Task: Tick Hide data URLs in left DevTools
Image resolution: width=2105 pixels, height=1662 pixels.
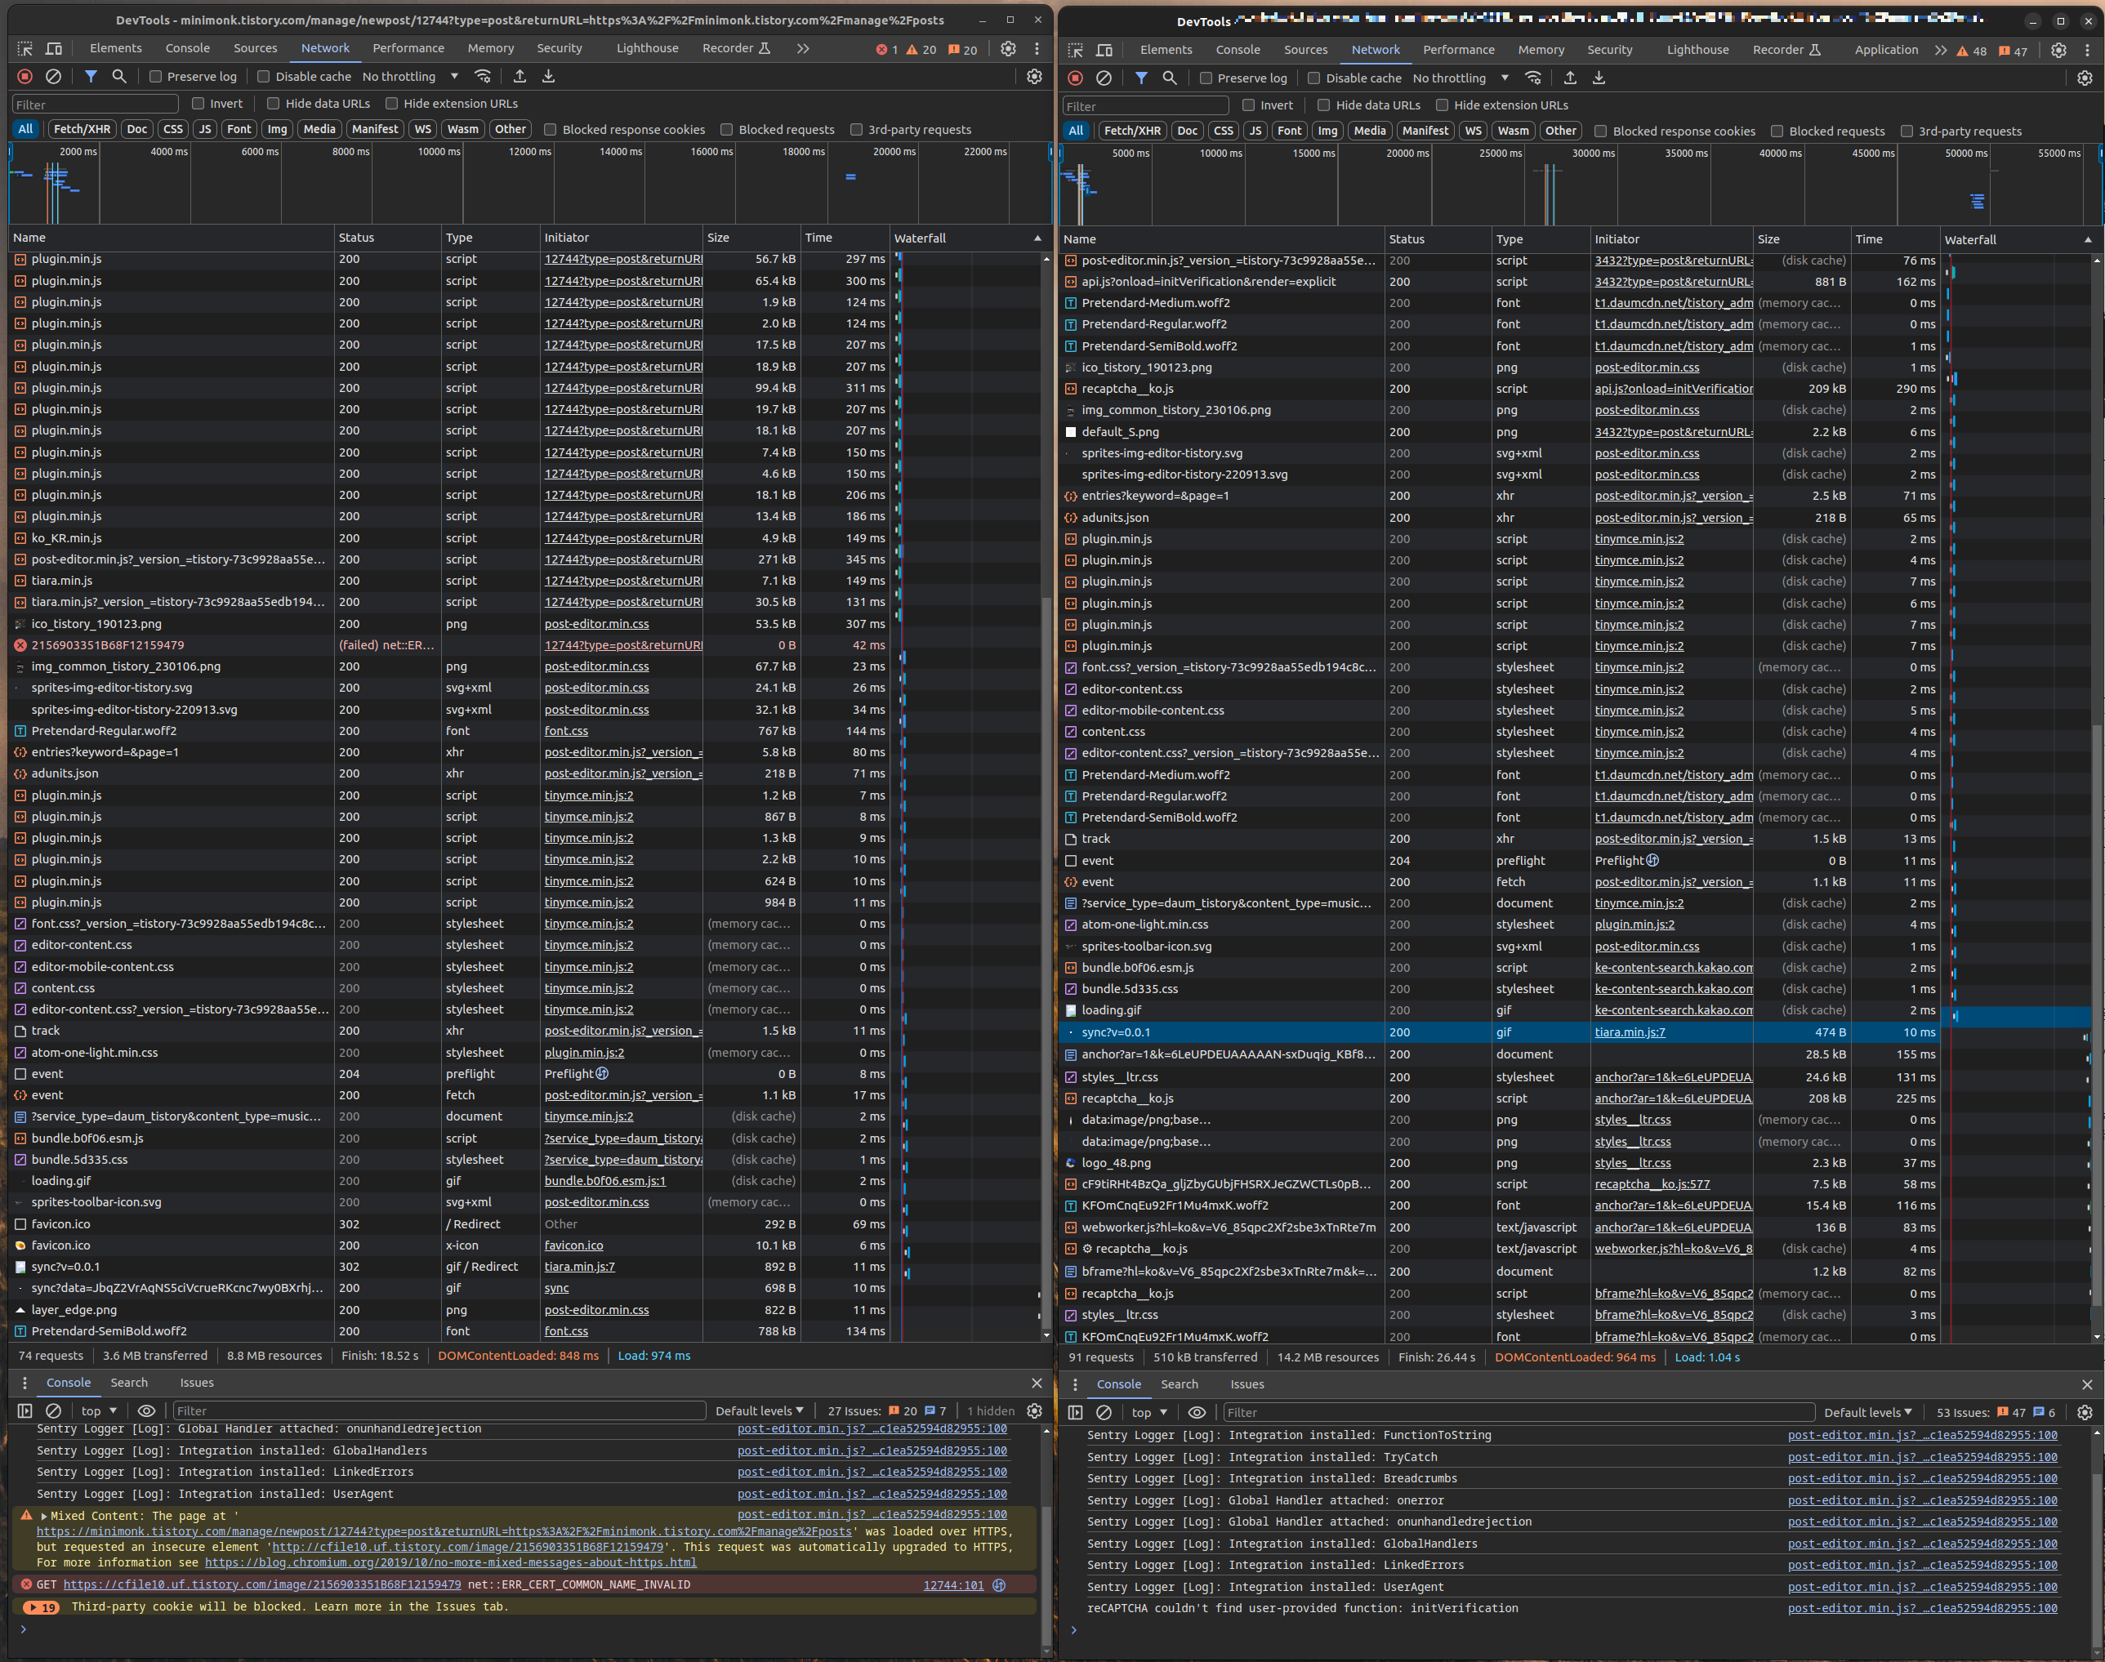Action: coord(274,103)
